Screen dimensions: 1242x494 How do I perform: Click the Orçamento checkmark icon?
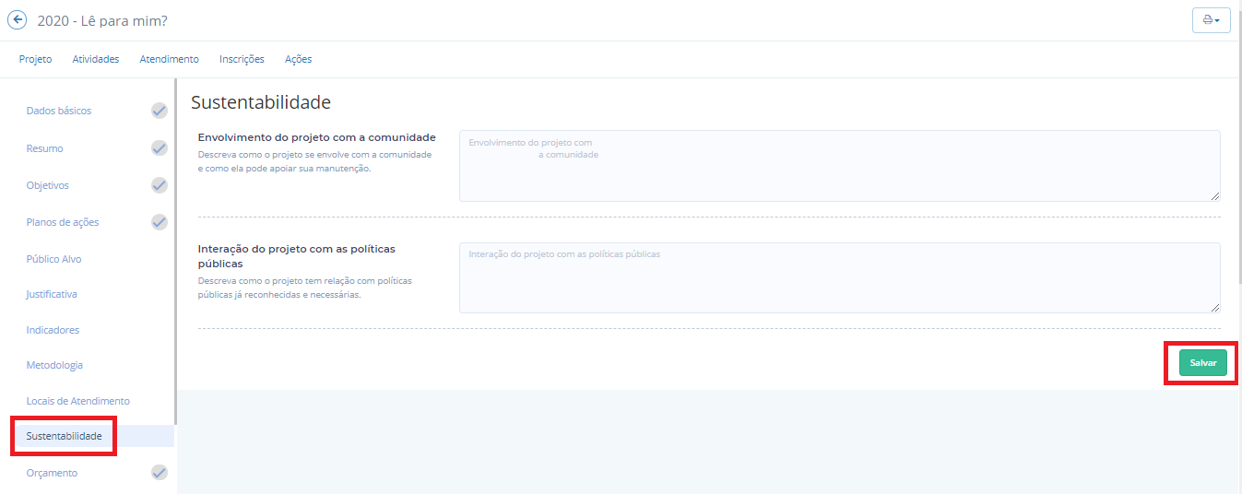pyautogui.click(x=160, y=473)
